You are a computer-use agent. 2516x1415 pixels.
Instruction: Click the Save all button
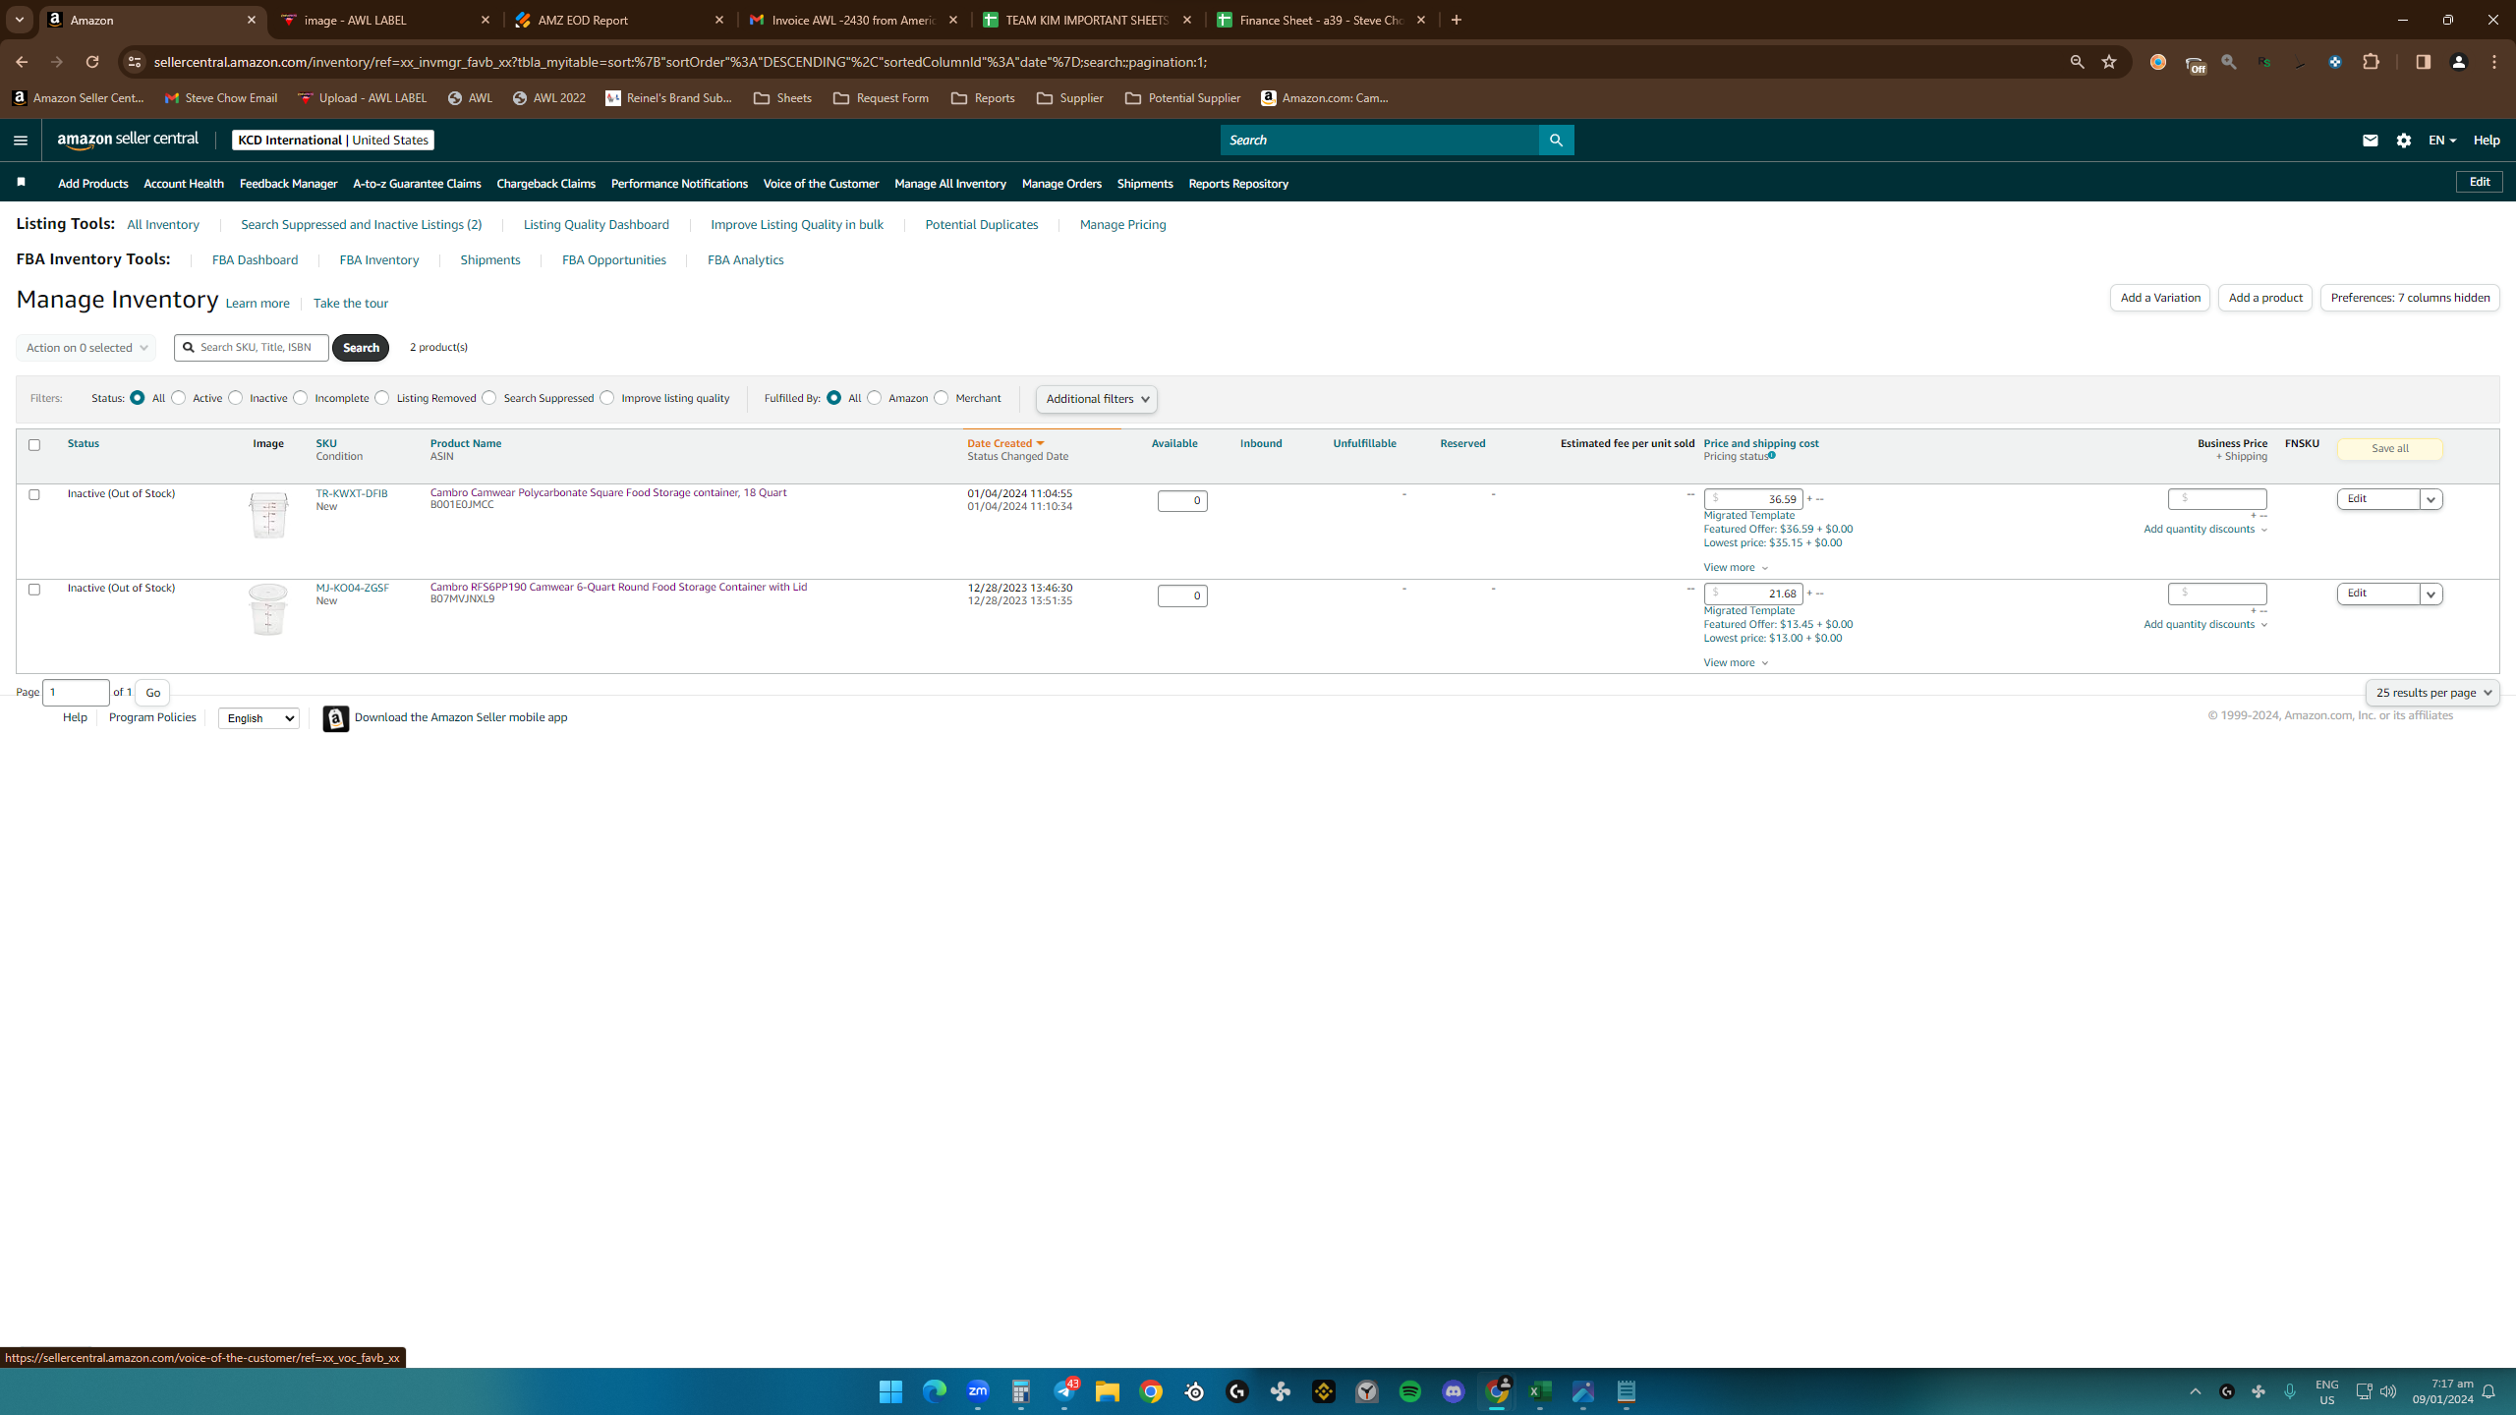[x=2389, y=449]
